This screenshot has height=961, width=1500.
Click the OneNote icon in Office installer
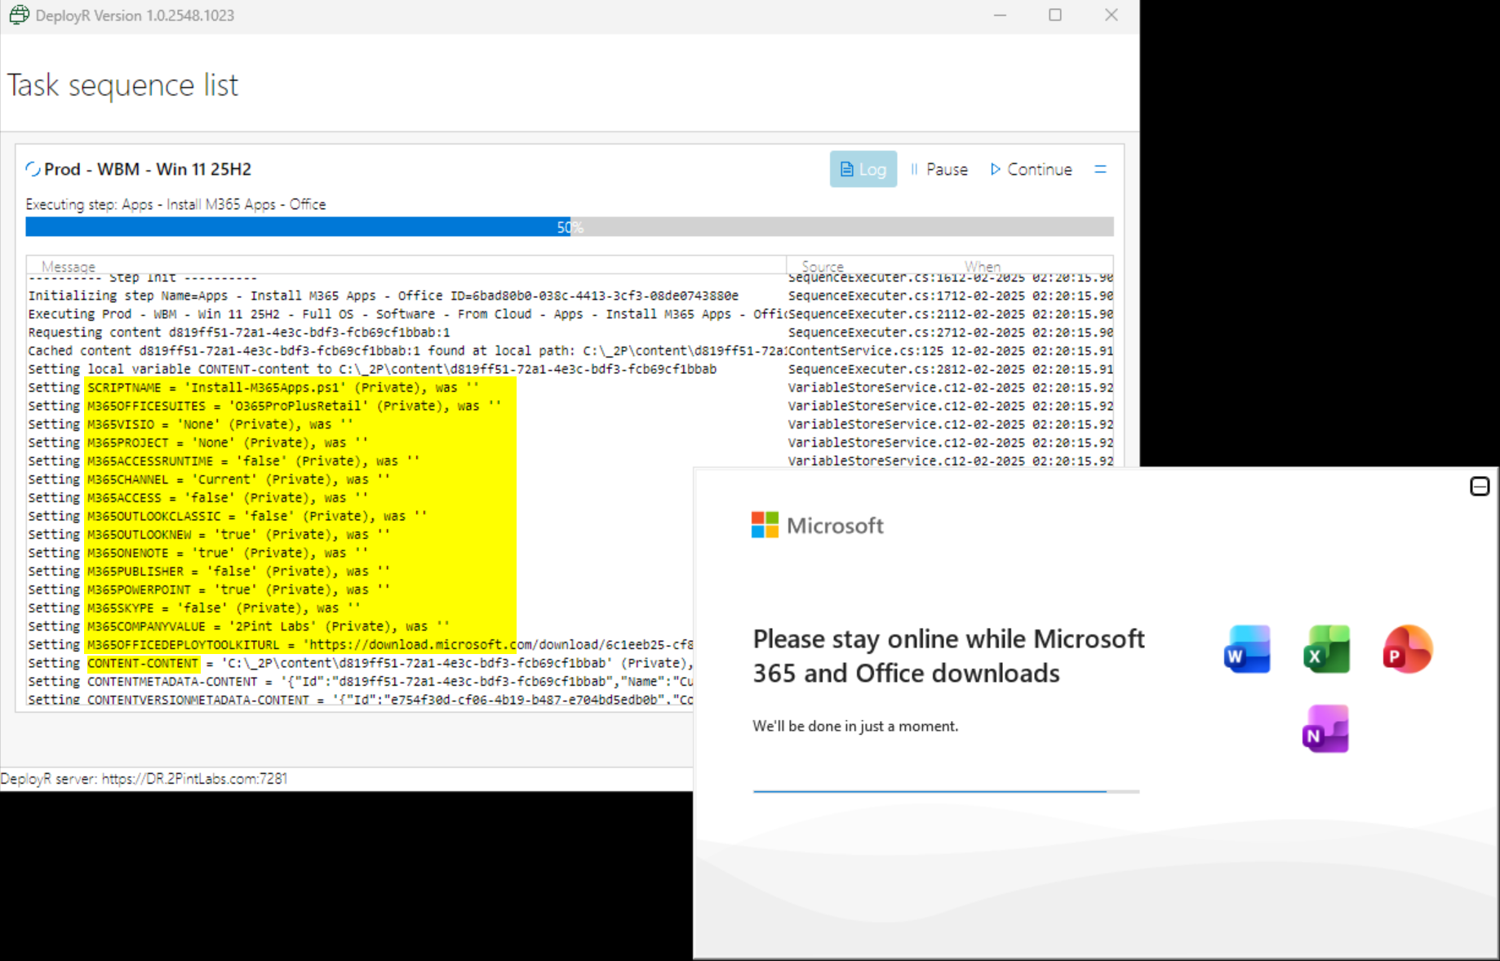pos(1326,728)
